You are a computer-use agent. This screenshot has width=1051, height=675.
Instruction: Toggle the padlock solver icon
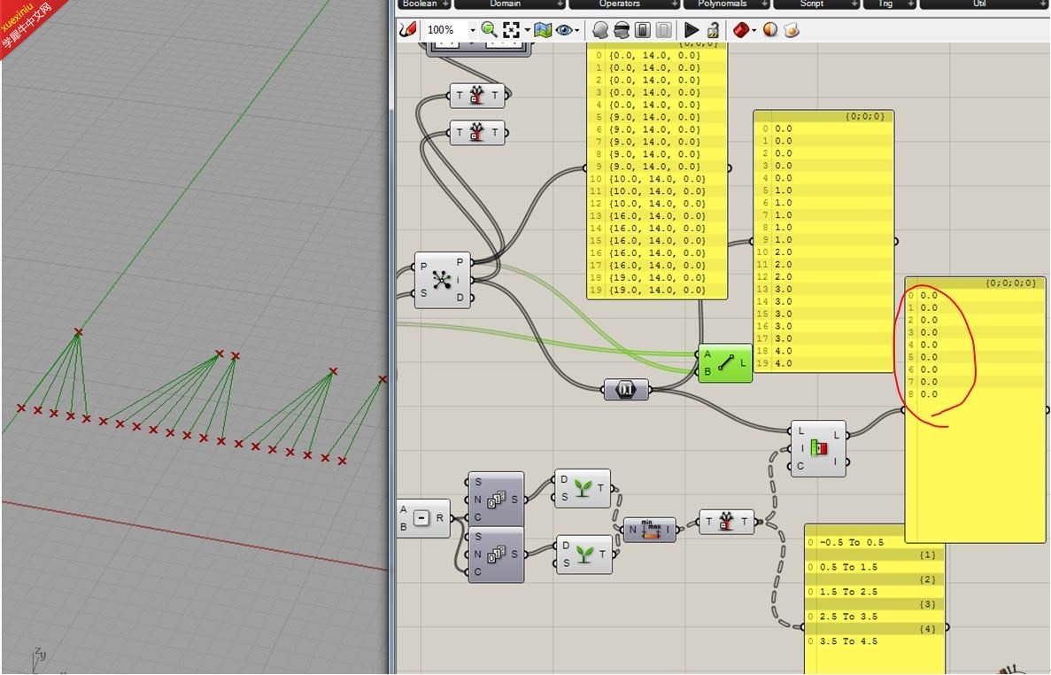[x=713, y=30]
